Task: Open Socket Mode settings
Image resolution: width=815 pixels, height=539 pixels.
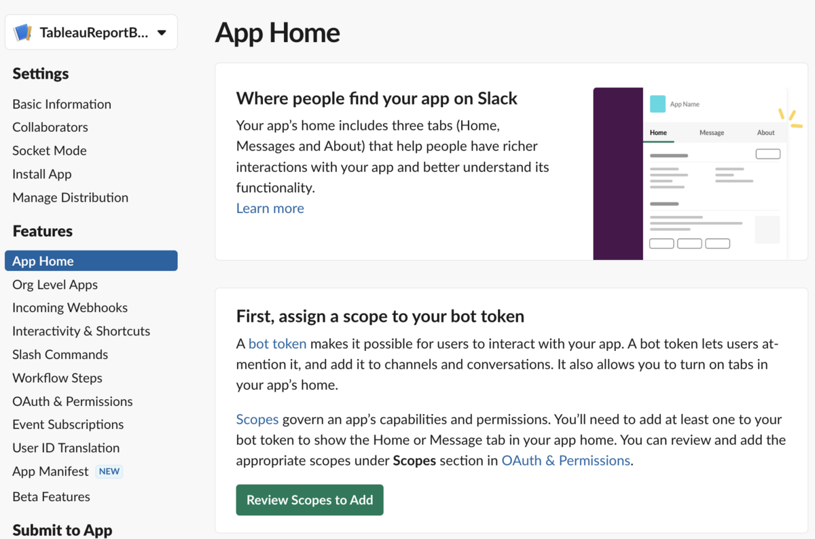Action: point(50,151)
